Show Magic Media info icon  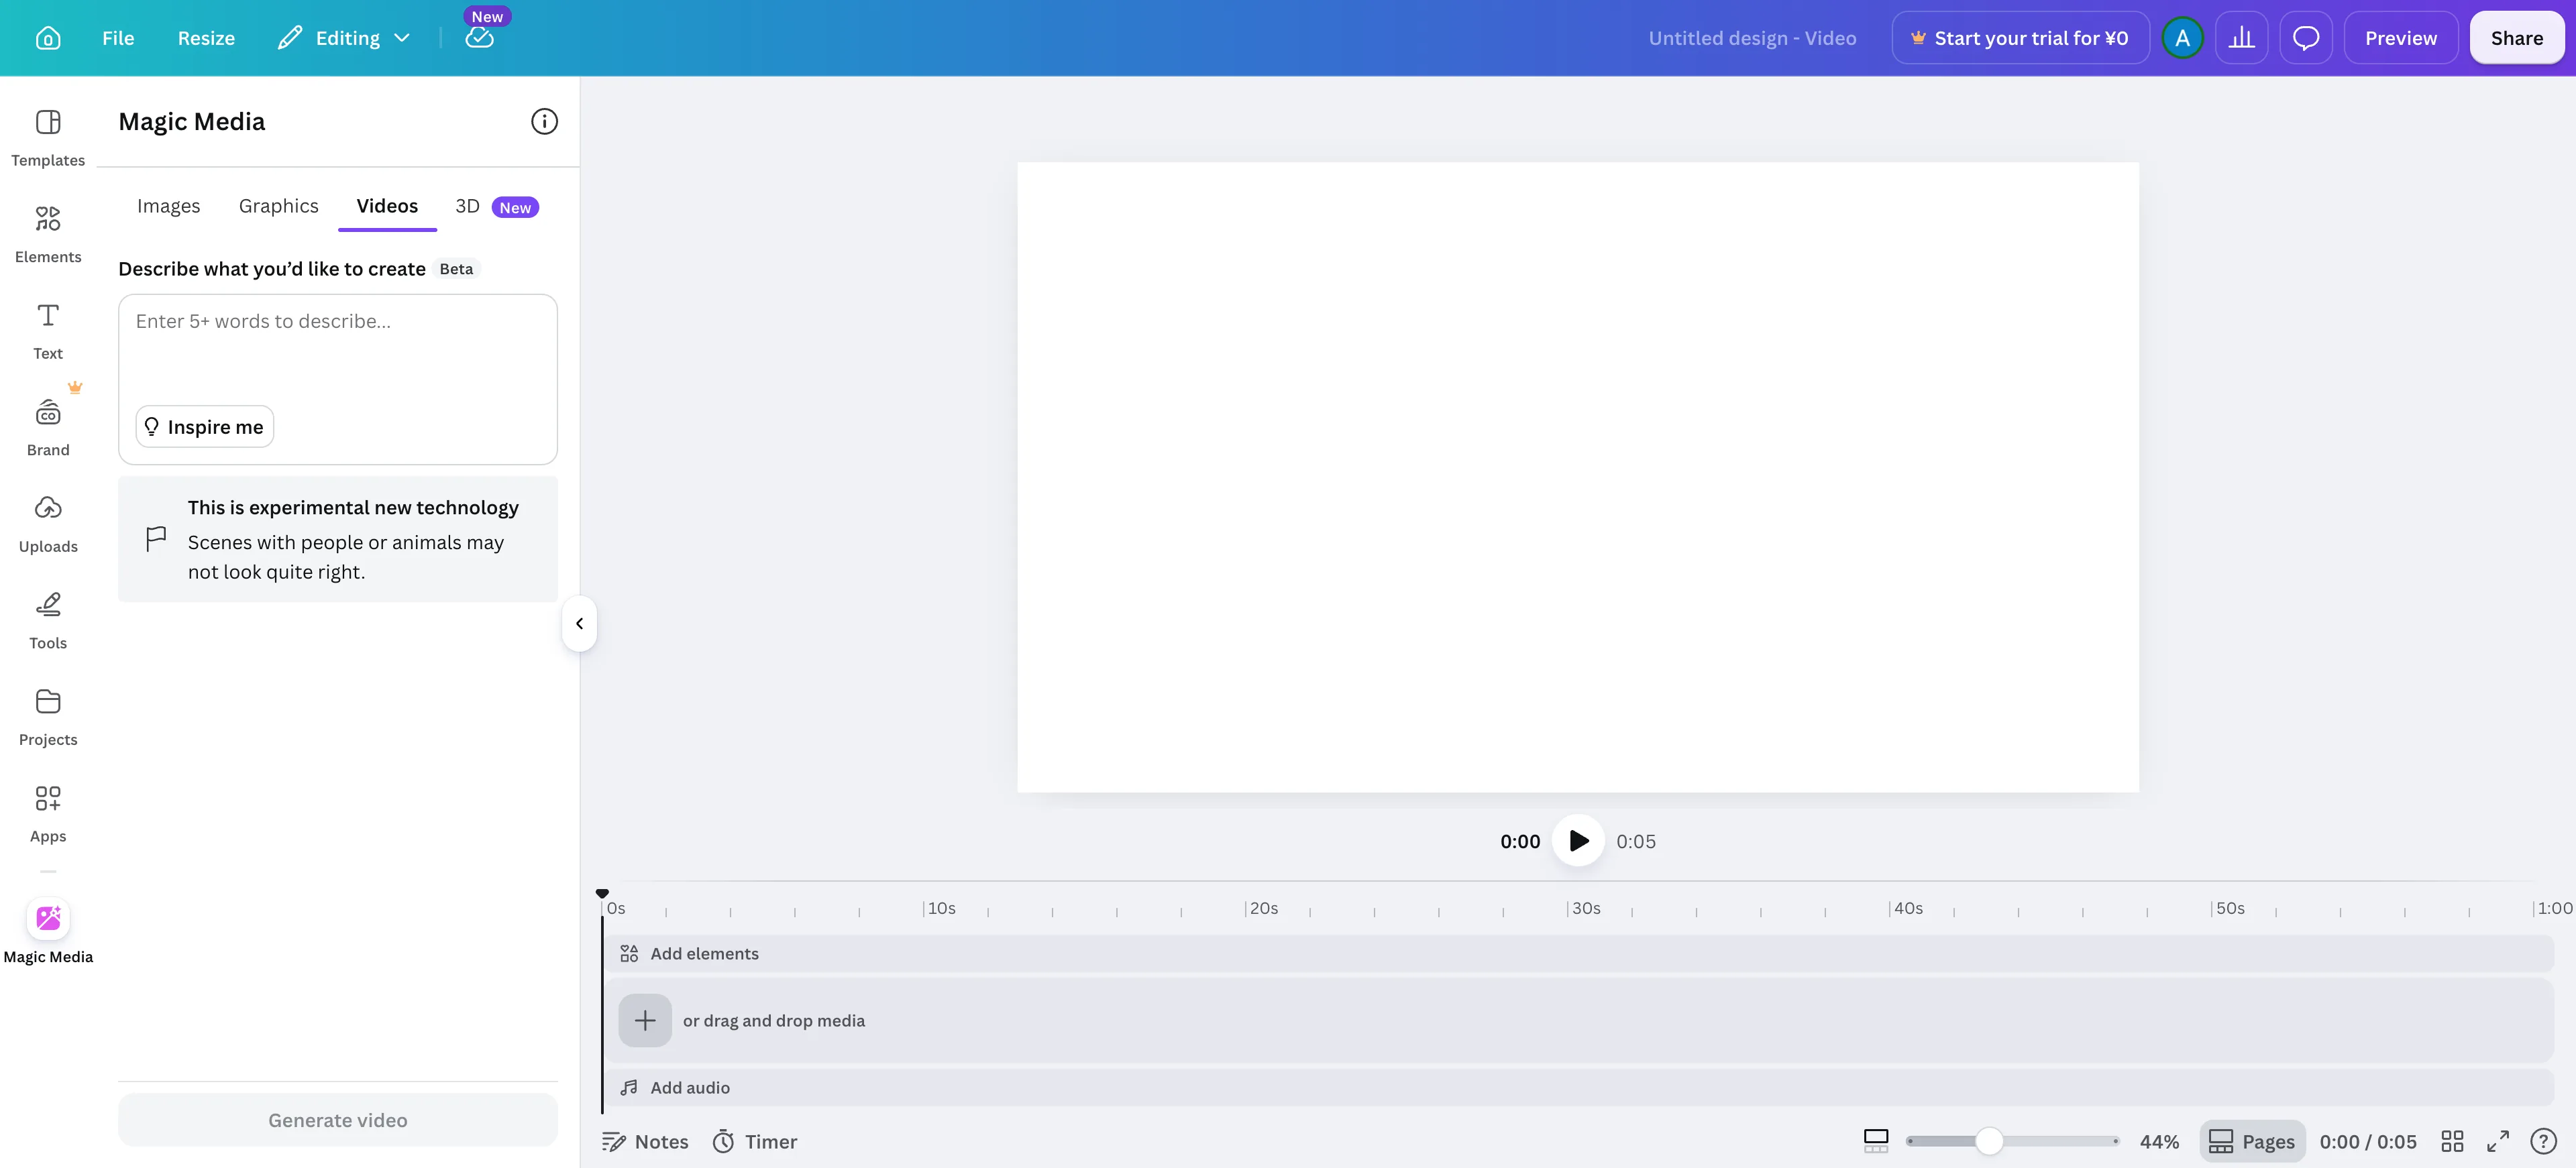[544, 122]
